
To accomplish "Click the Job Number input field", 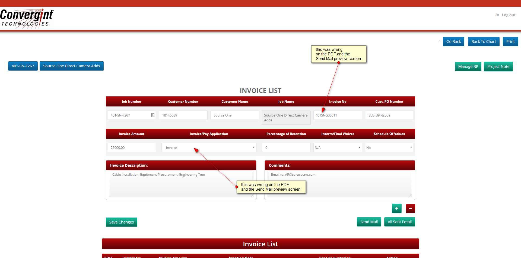I will (x=132, y=115).
